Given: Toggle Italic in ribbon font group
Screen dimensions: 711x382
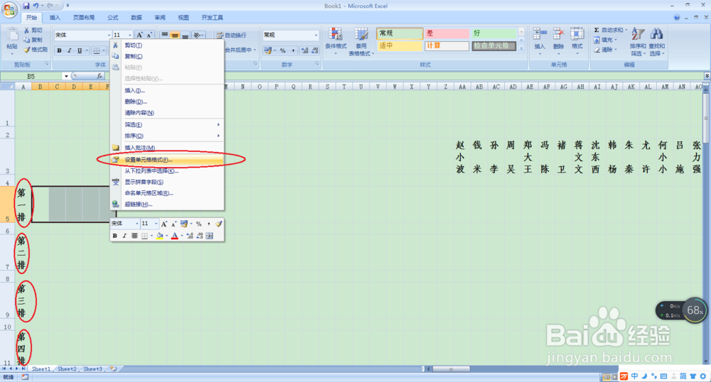Looking at the screenshot, I should (x=70, y=50).
